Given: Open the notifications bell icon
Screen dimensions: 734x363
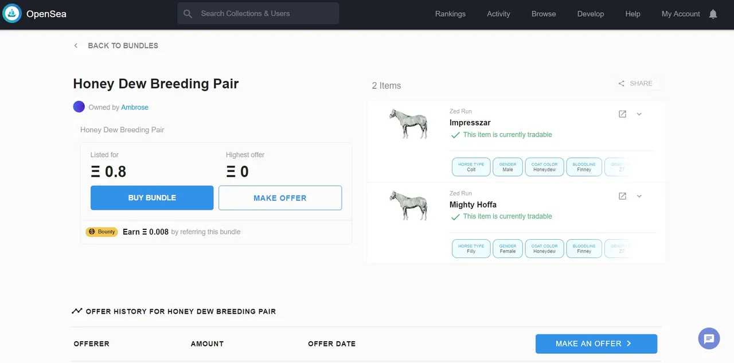Looking at the screenshot, I should (713, 14).
